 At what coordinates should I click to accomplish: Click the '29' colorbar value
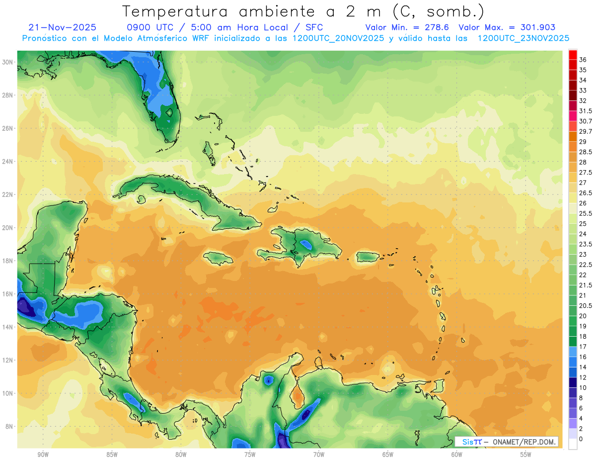pos(583,142)
